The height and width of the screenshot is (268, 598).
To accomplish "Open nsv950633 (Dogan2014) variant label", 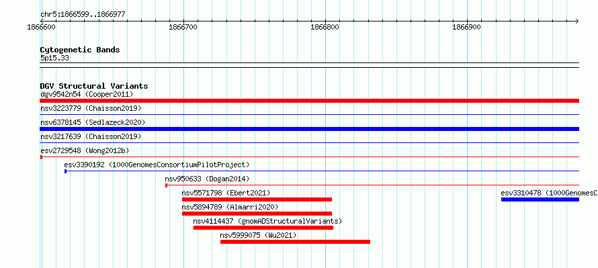I will click(207, 179).
